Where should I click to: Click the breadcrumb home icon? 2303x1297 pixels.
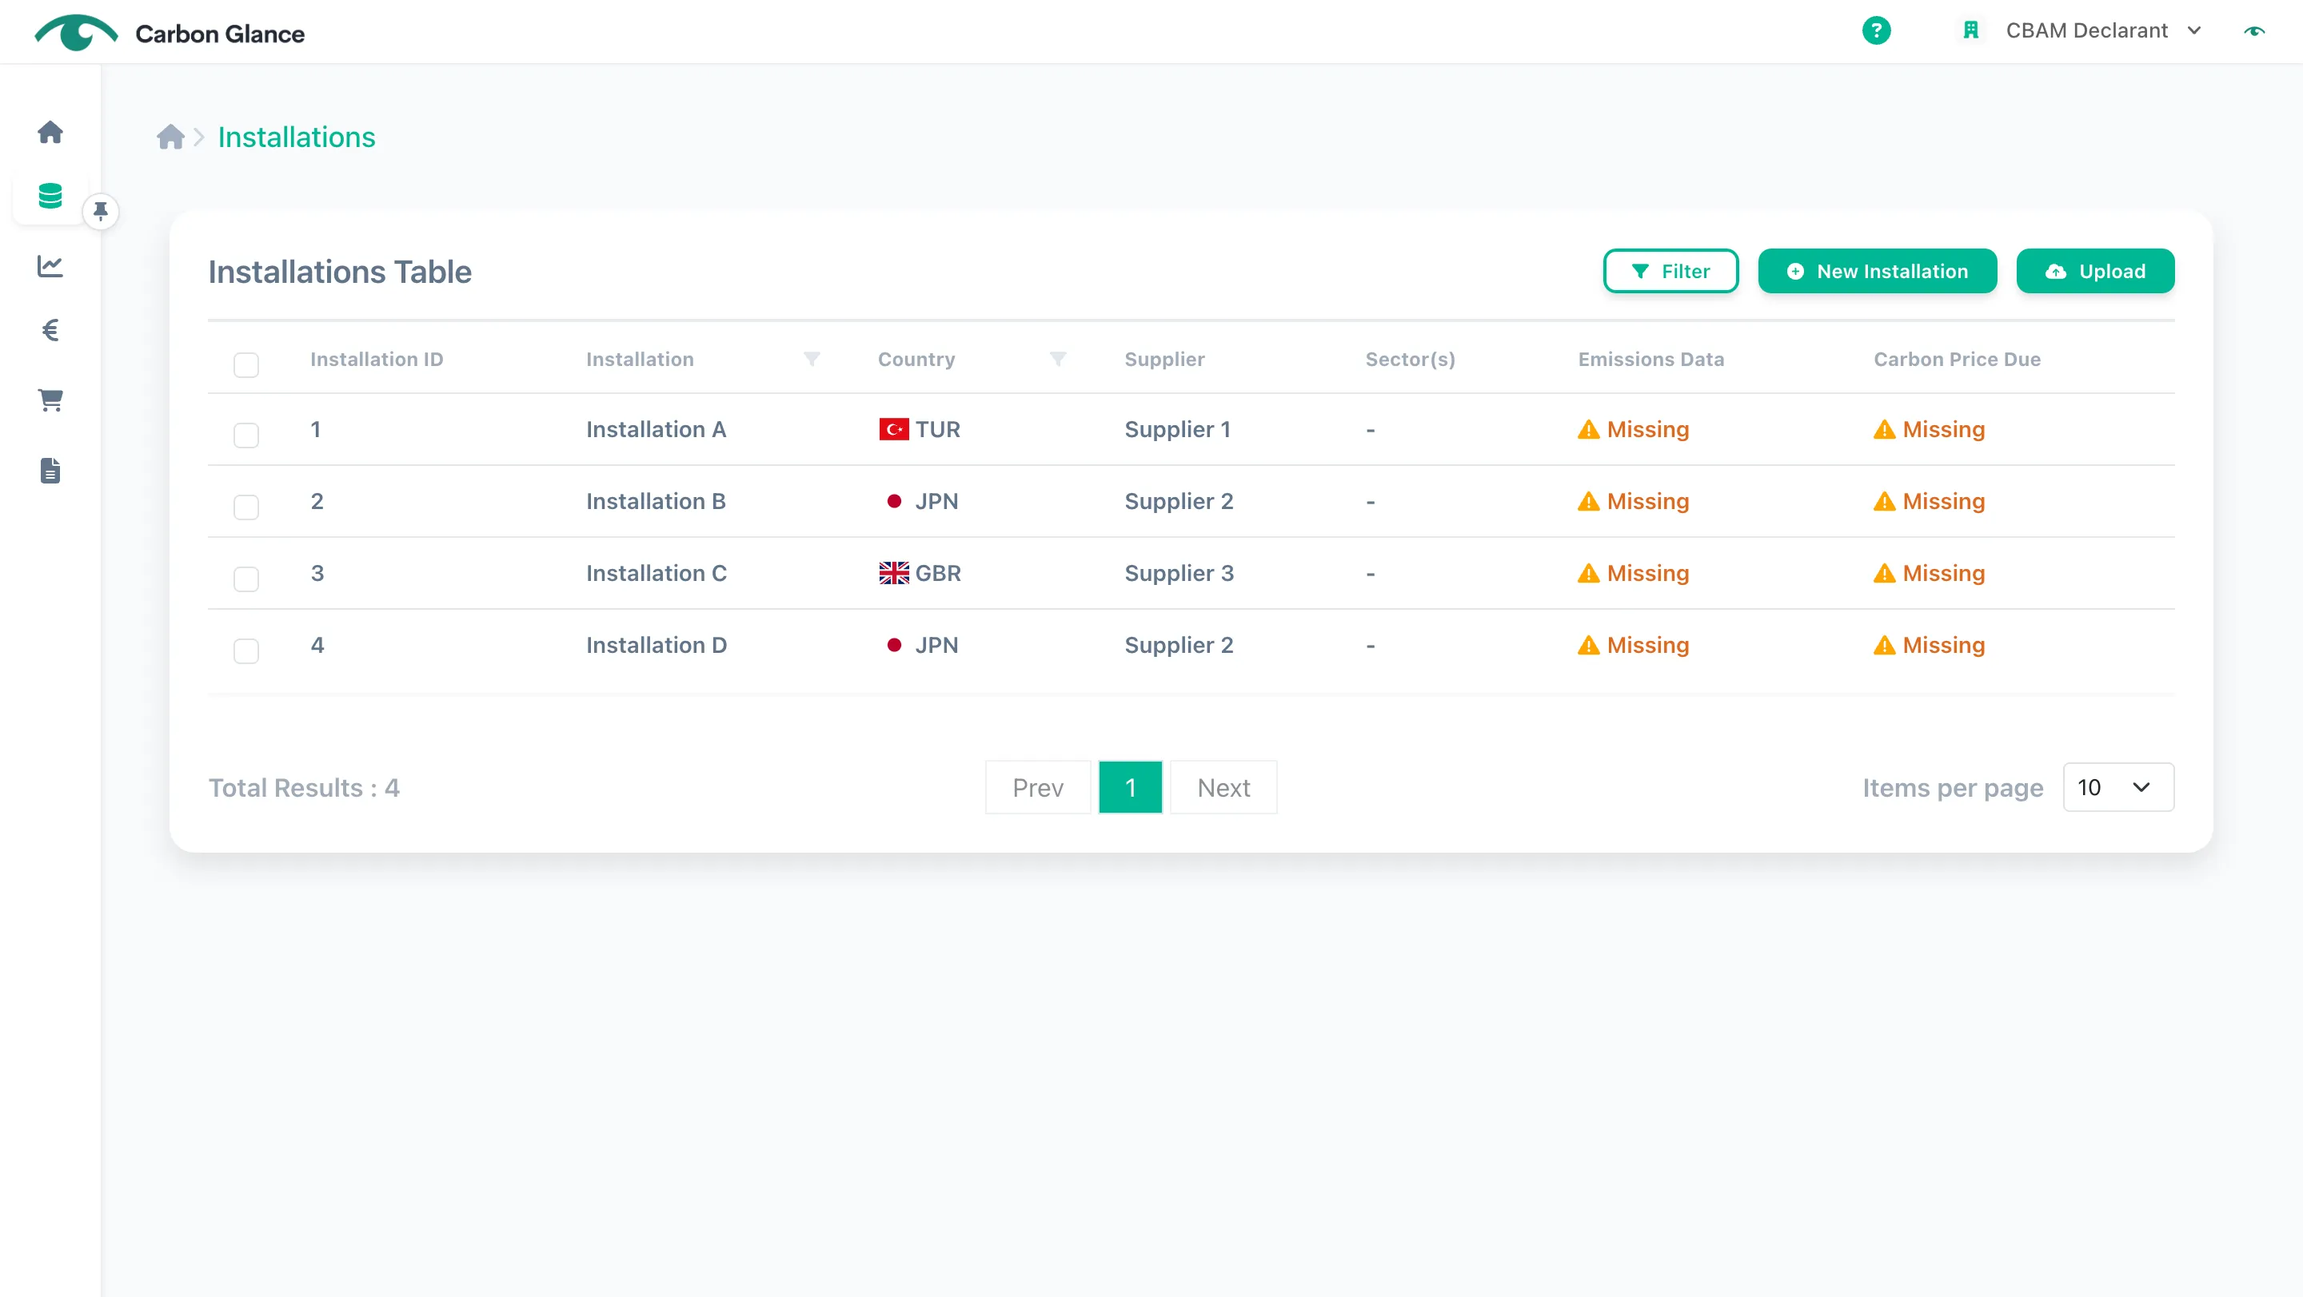tap(170, 137)
